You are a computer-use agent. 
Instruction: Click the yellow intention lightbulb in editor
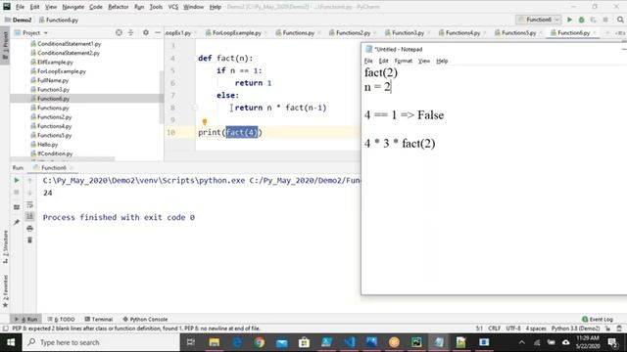coord(205,121)
